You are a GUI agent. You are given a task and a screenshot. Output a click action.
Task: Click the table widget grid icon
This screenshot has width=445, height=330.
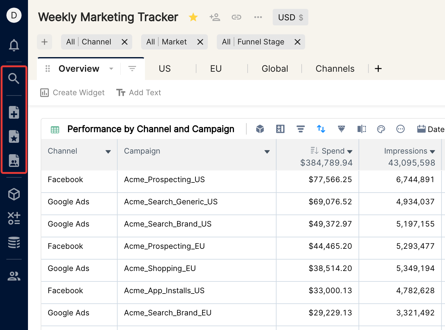click(55, 129)
